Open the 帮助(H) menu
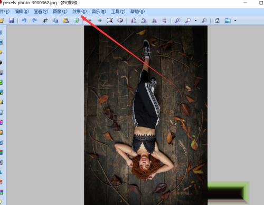Viewport: 264px width, 205px height. click(x=137, y=12)
